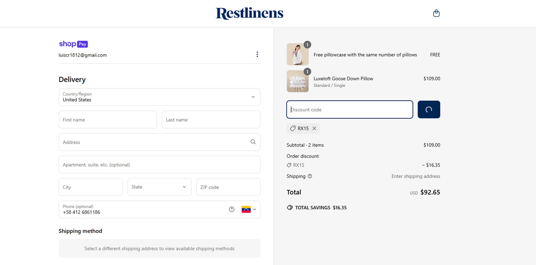Viewport: 536px width, 265px height.
Task: Focus the Last name field
Action: 211,119
